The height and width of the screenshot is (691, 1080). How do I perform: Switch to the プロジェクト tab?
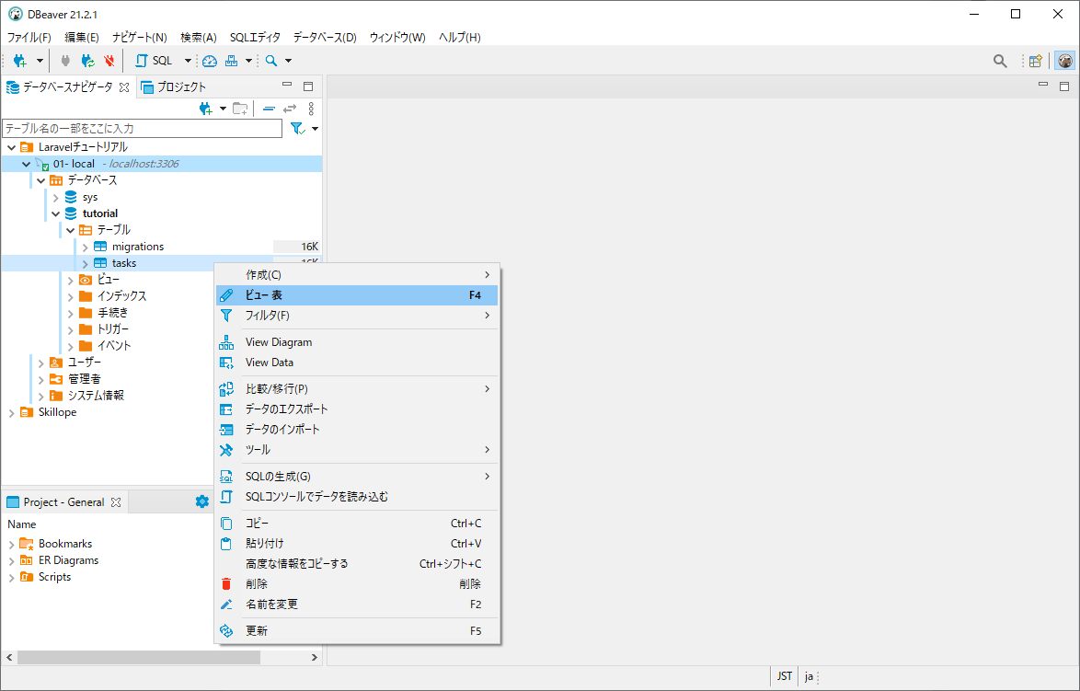point(174,86)
